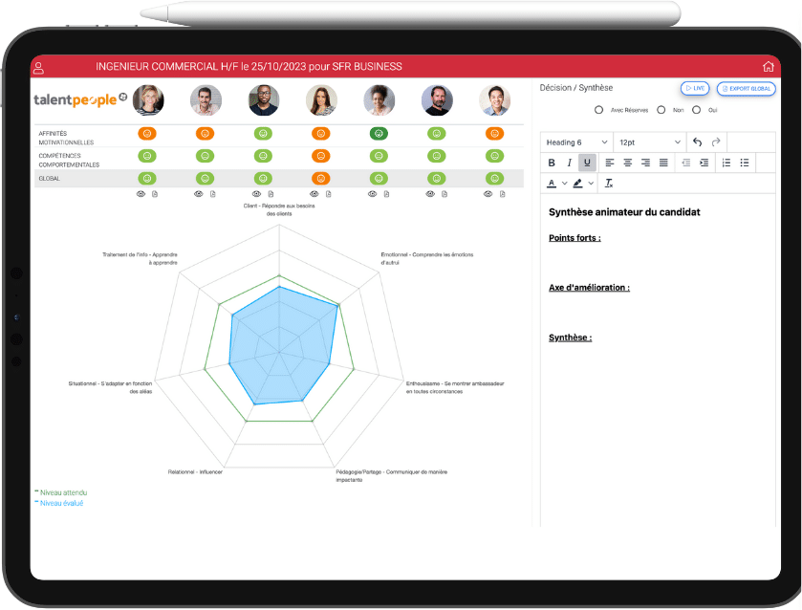The width and height of the screenshot is (802, 610).
Task: Open the fourth candidate's document report icon
Action: tap(329, 194)
